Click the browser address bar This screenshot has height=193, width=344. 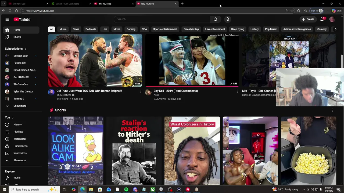153,11
